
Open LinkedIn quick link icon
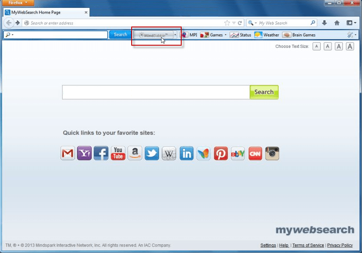pos(186,153)
